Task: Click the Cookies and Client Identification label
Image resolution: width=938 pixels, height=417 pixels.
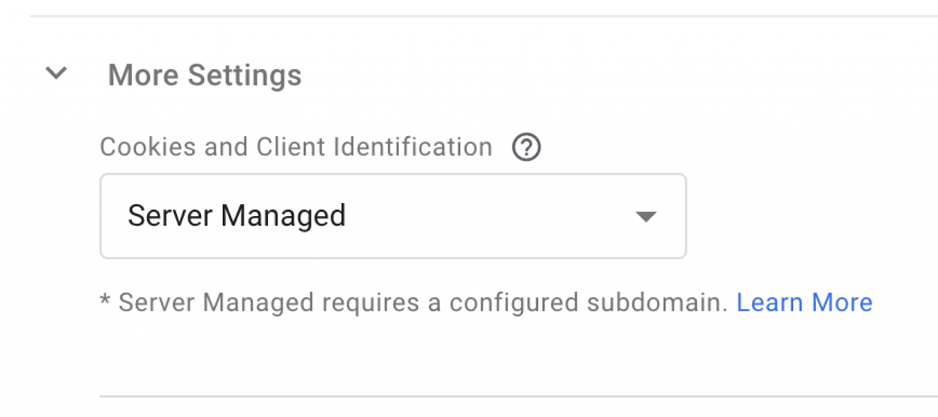Action: coord(295,147)
